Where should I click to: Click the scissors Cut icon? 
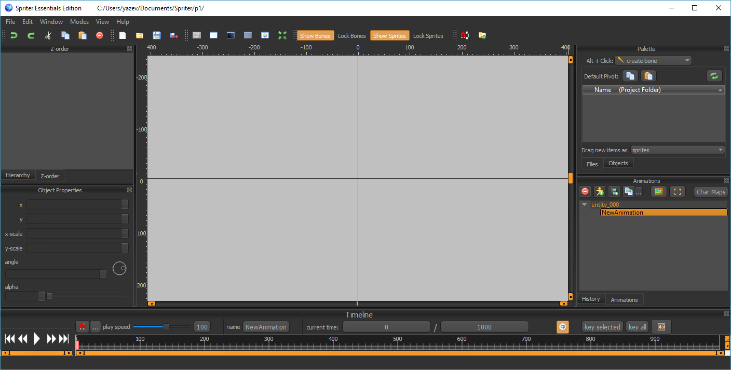tap(48, 35)
